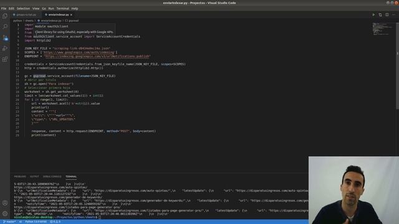Switch to the Debug Console panel tab
This screenshot has height=224, width=399.
52,177
